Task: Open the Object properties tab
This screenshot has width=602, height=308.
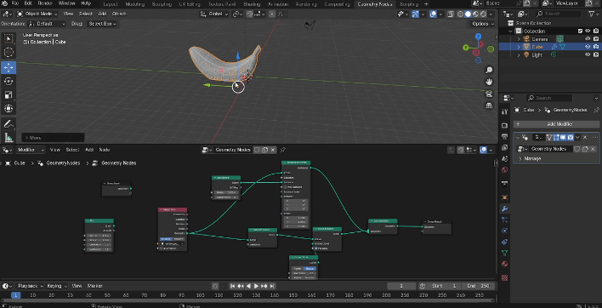Action: coord(504,197)
